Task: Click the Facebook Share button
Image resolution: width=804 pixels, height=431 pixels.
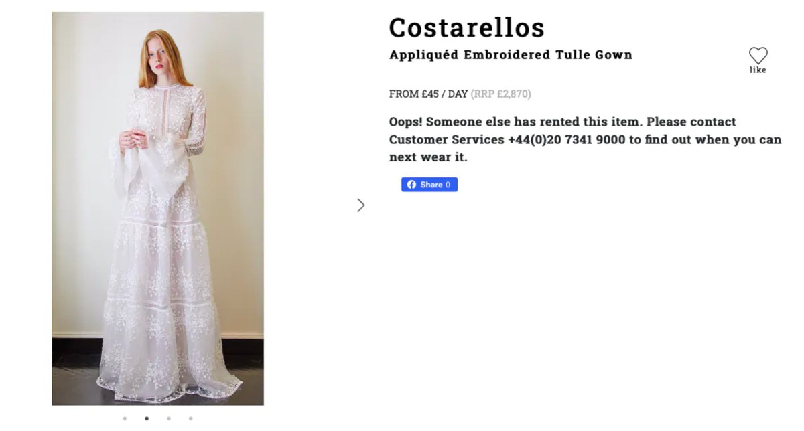Action: coord(429,185)
